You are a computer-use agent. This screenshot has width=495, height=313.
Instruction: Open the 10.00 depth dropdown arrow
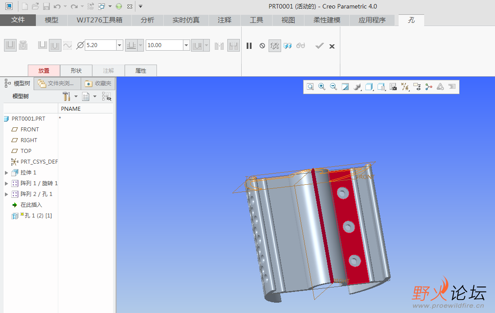pos(186,45)
